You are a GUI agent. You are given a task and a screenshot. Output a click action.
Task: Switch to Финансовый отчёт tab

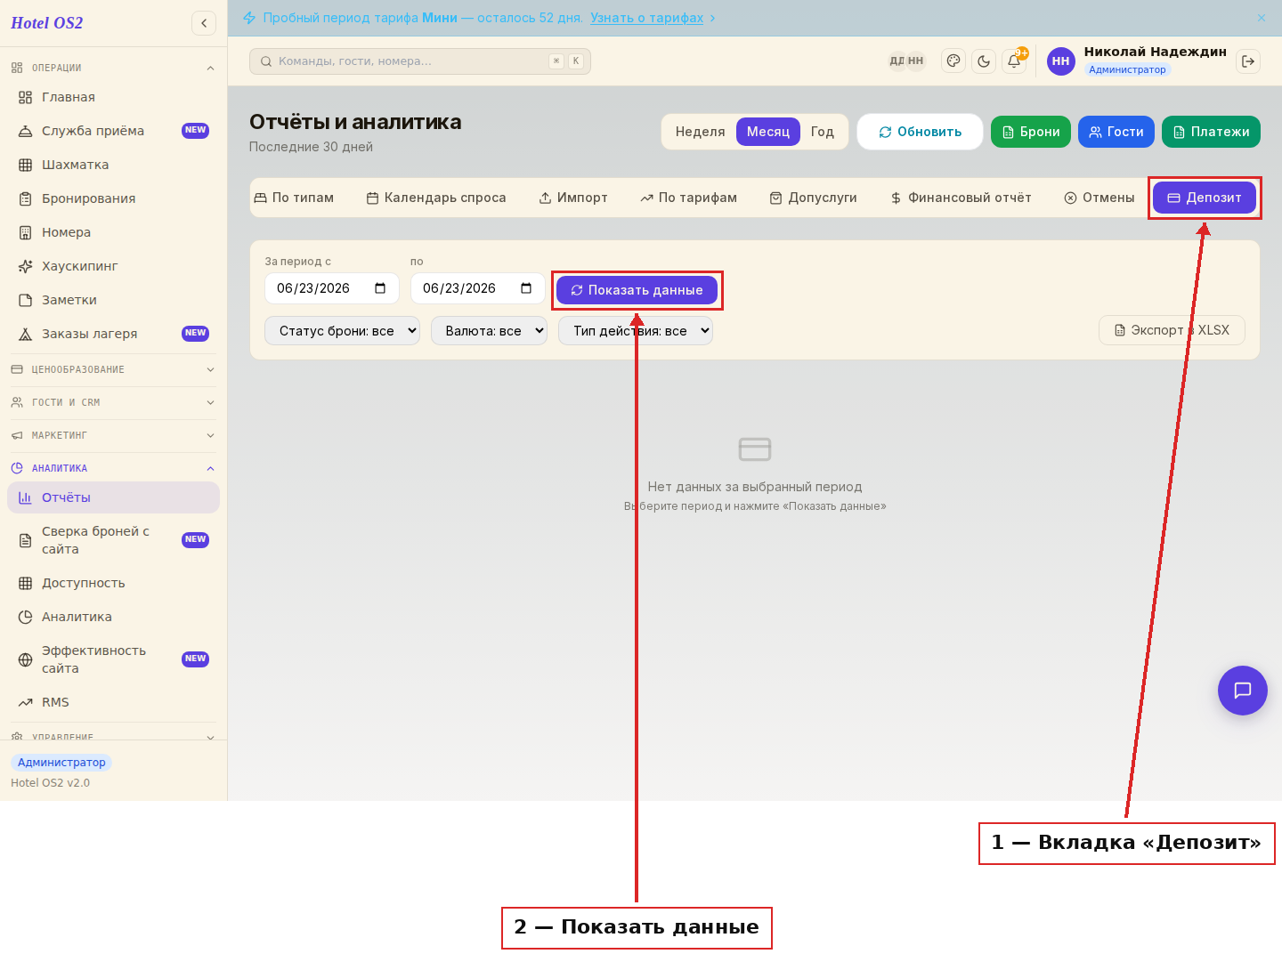(961, 198)
